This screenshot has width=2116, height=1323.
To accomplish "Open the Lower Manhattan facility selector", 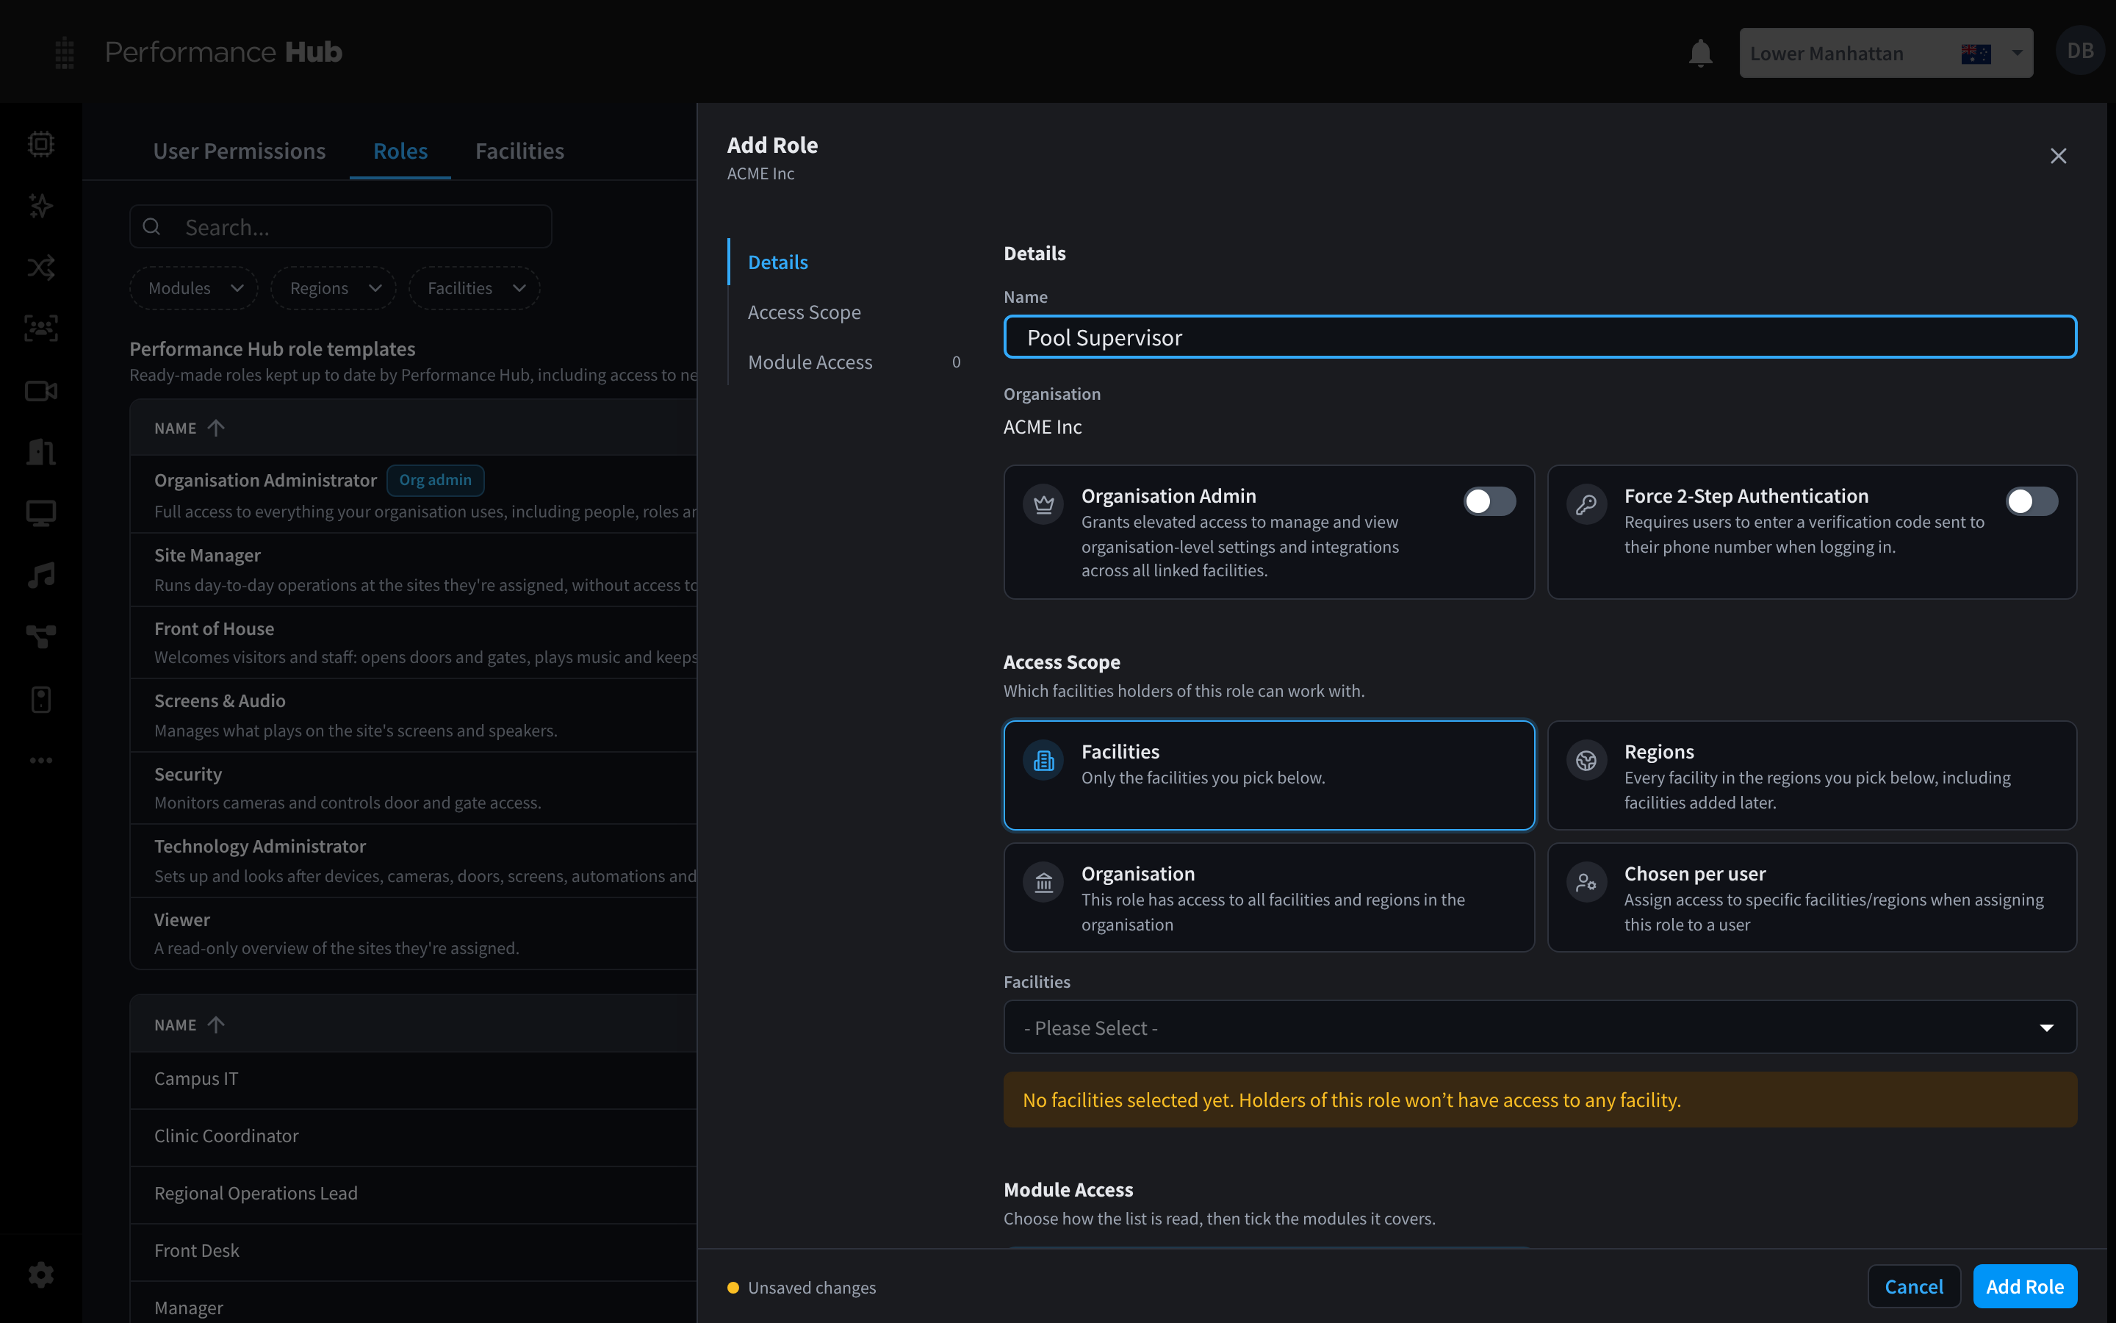I will point(1885,54).
